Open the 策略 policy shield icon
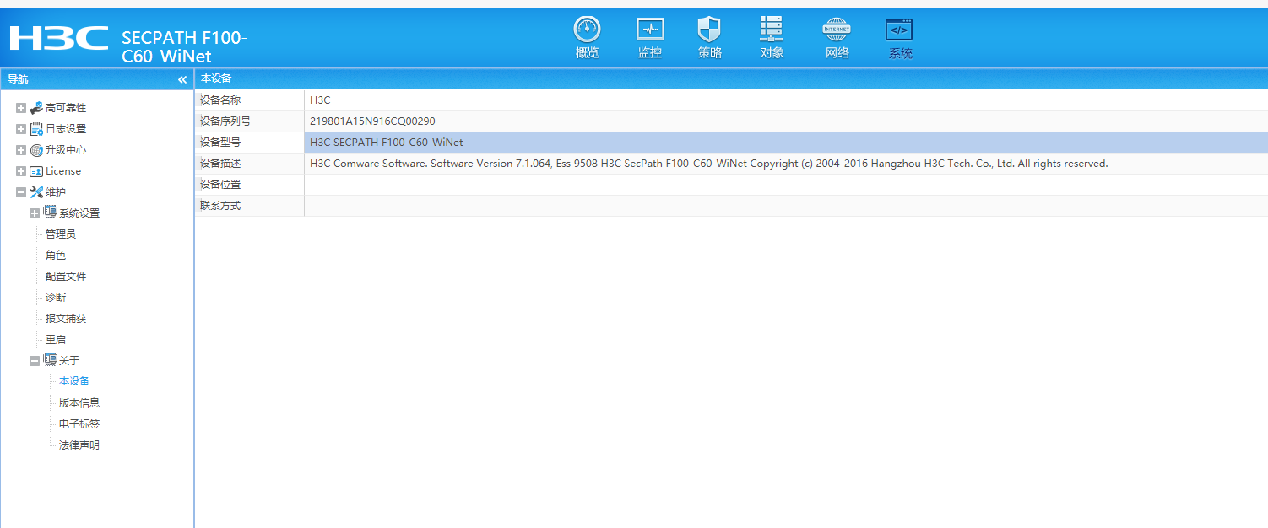Image resolution: width=1268 pixels, height=528 pixels. tap(709, 30)
